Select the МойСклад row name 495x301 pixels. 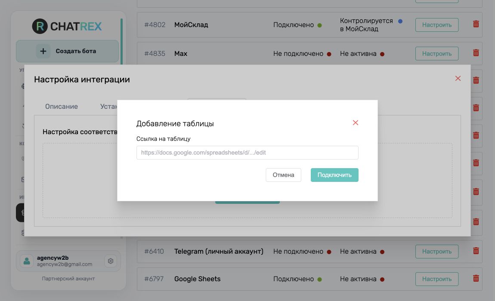click(x=191, y=25)
